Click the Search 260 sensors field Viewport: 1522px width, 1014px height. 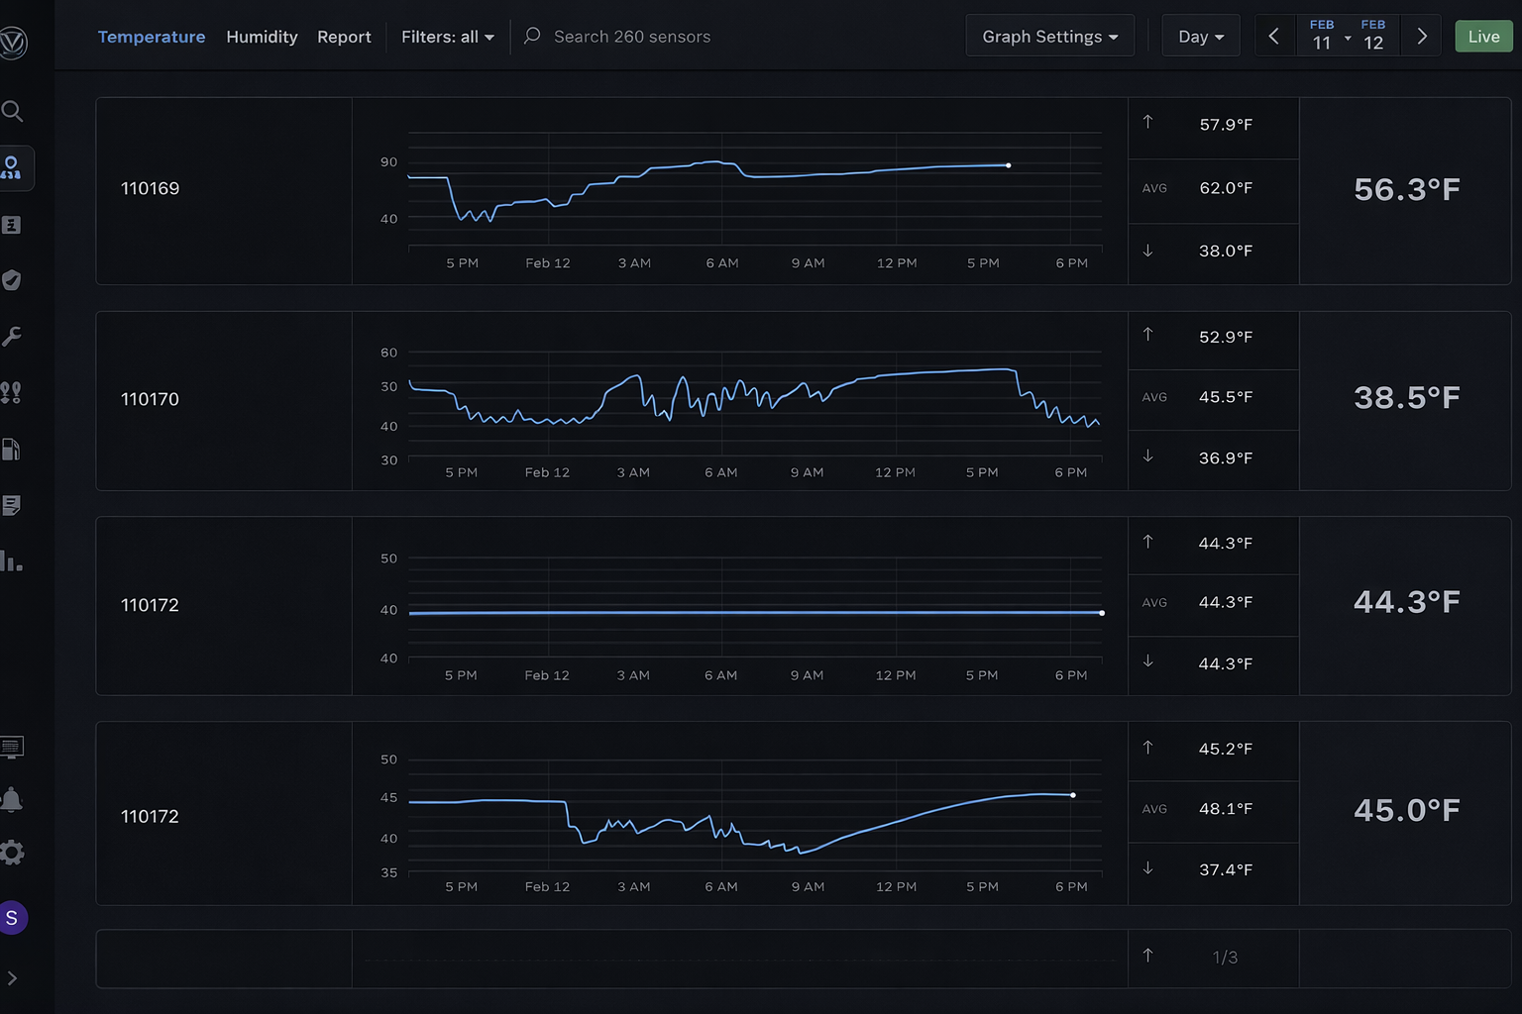[631, 37]
